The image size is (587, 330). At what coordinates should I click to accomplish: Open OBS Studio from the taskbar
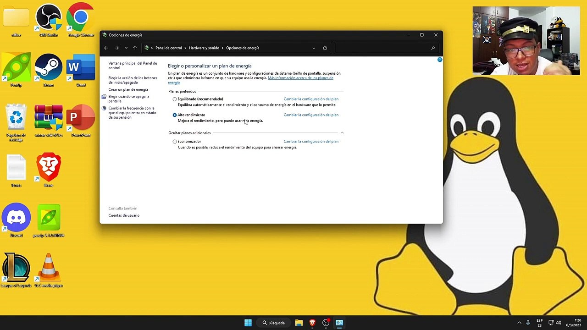tap(326, 323)
